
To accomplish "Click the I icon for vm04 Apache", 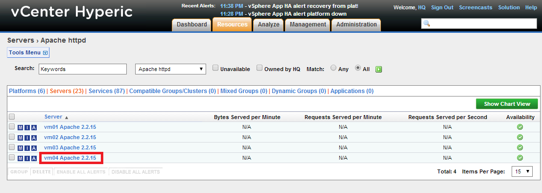I will click(27, 158).
